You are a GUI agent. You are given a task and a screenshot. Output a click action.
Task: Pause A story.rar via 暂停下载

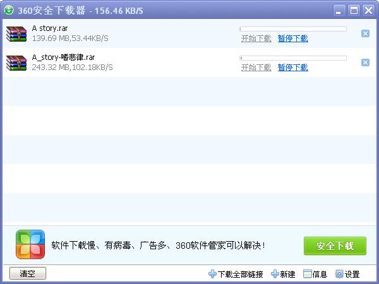[292, 38]
